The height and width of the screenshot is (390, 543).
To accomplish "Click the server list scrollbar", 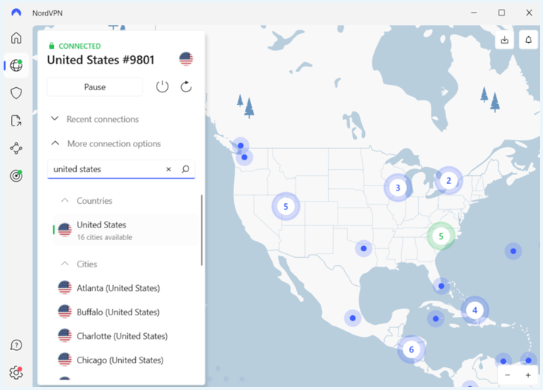I will coord(202,230).
